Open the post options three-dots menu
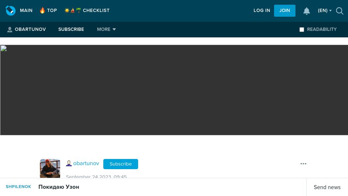 [x=303, y=164]
